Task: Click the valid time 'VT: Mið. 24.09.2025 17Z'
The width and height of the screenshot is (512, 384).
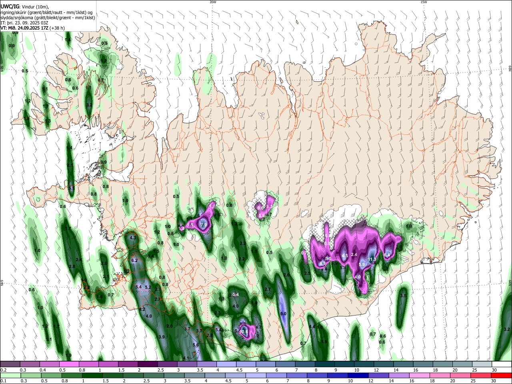Action: click(24, 28)
